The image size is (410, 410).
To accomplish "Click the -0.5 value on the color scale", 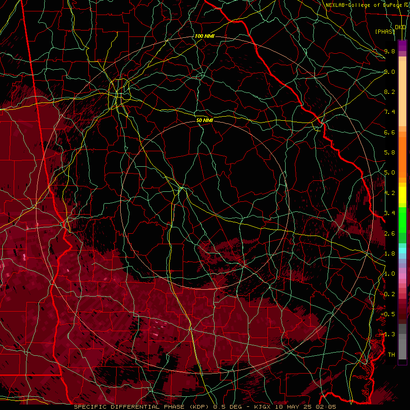I will click(x=388, y=314).
